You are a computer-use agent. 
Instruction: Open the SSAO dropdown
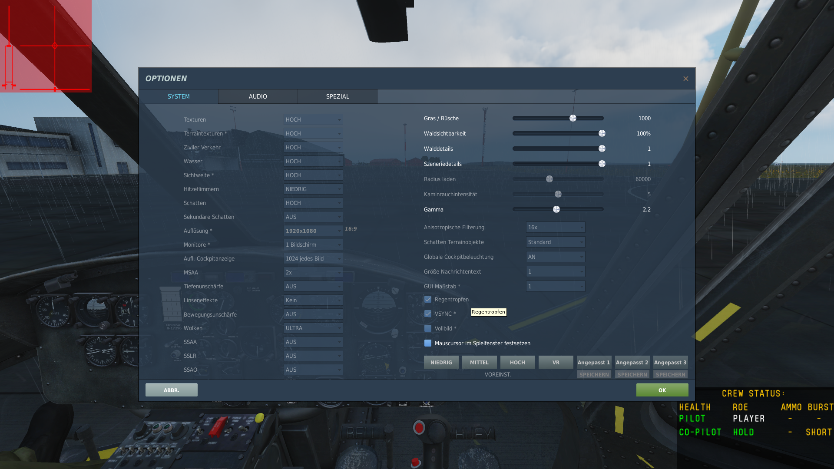tap(313, 370)
